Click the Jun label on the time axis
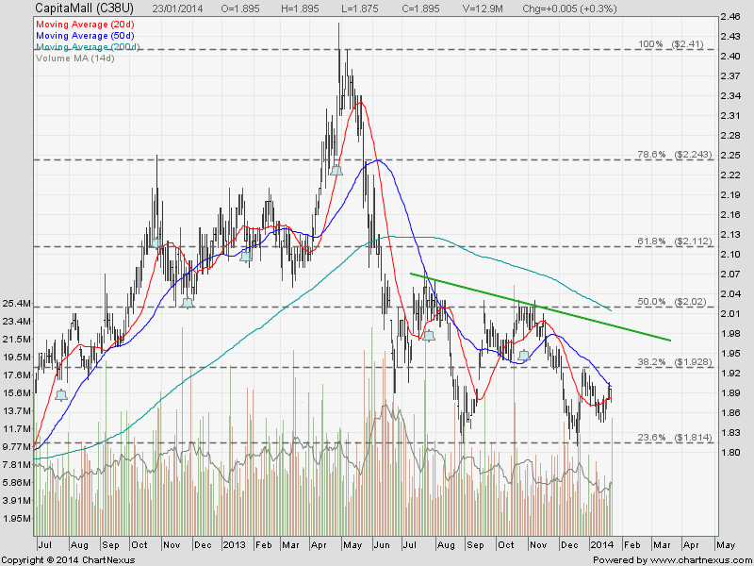This screenshot has height=566, width=754. click(382, 545)
